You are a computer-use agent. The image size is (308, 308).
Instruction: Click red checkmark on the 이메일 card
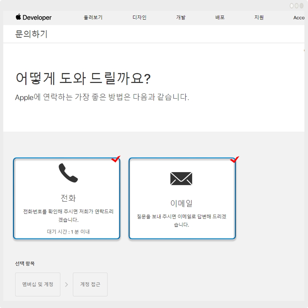234,160
